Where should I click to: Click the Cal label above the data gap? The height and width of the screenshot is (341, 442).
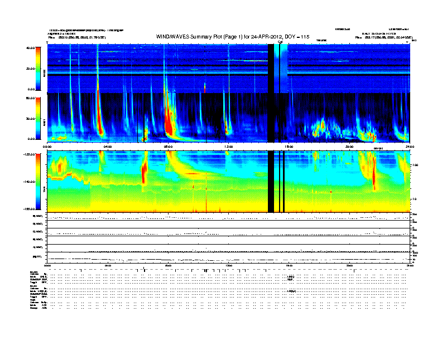click(280, 42)
